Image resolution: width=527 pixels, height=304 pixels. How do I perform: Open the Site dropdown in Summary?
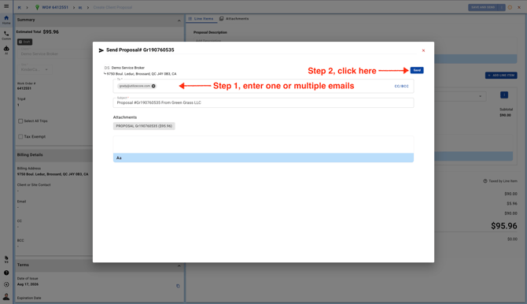coord(35,69)
